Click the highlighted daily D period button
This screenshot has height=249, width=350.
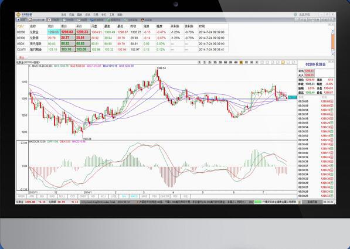coord(241,63)
